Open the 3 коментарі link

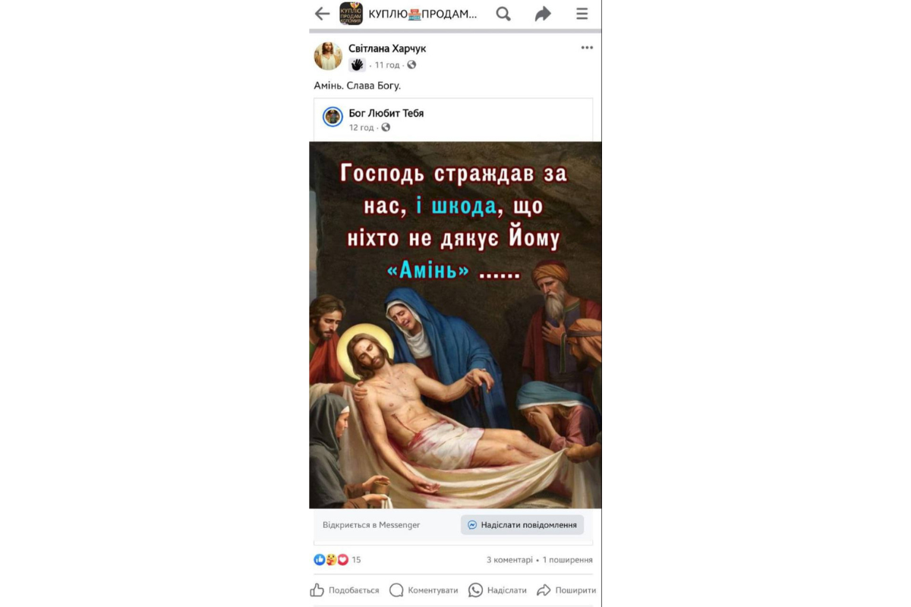point(509,560)
